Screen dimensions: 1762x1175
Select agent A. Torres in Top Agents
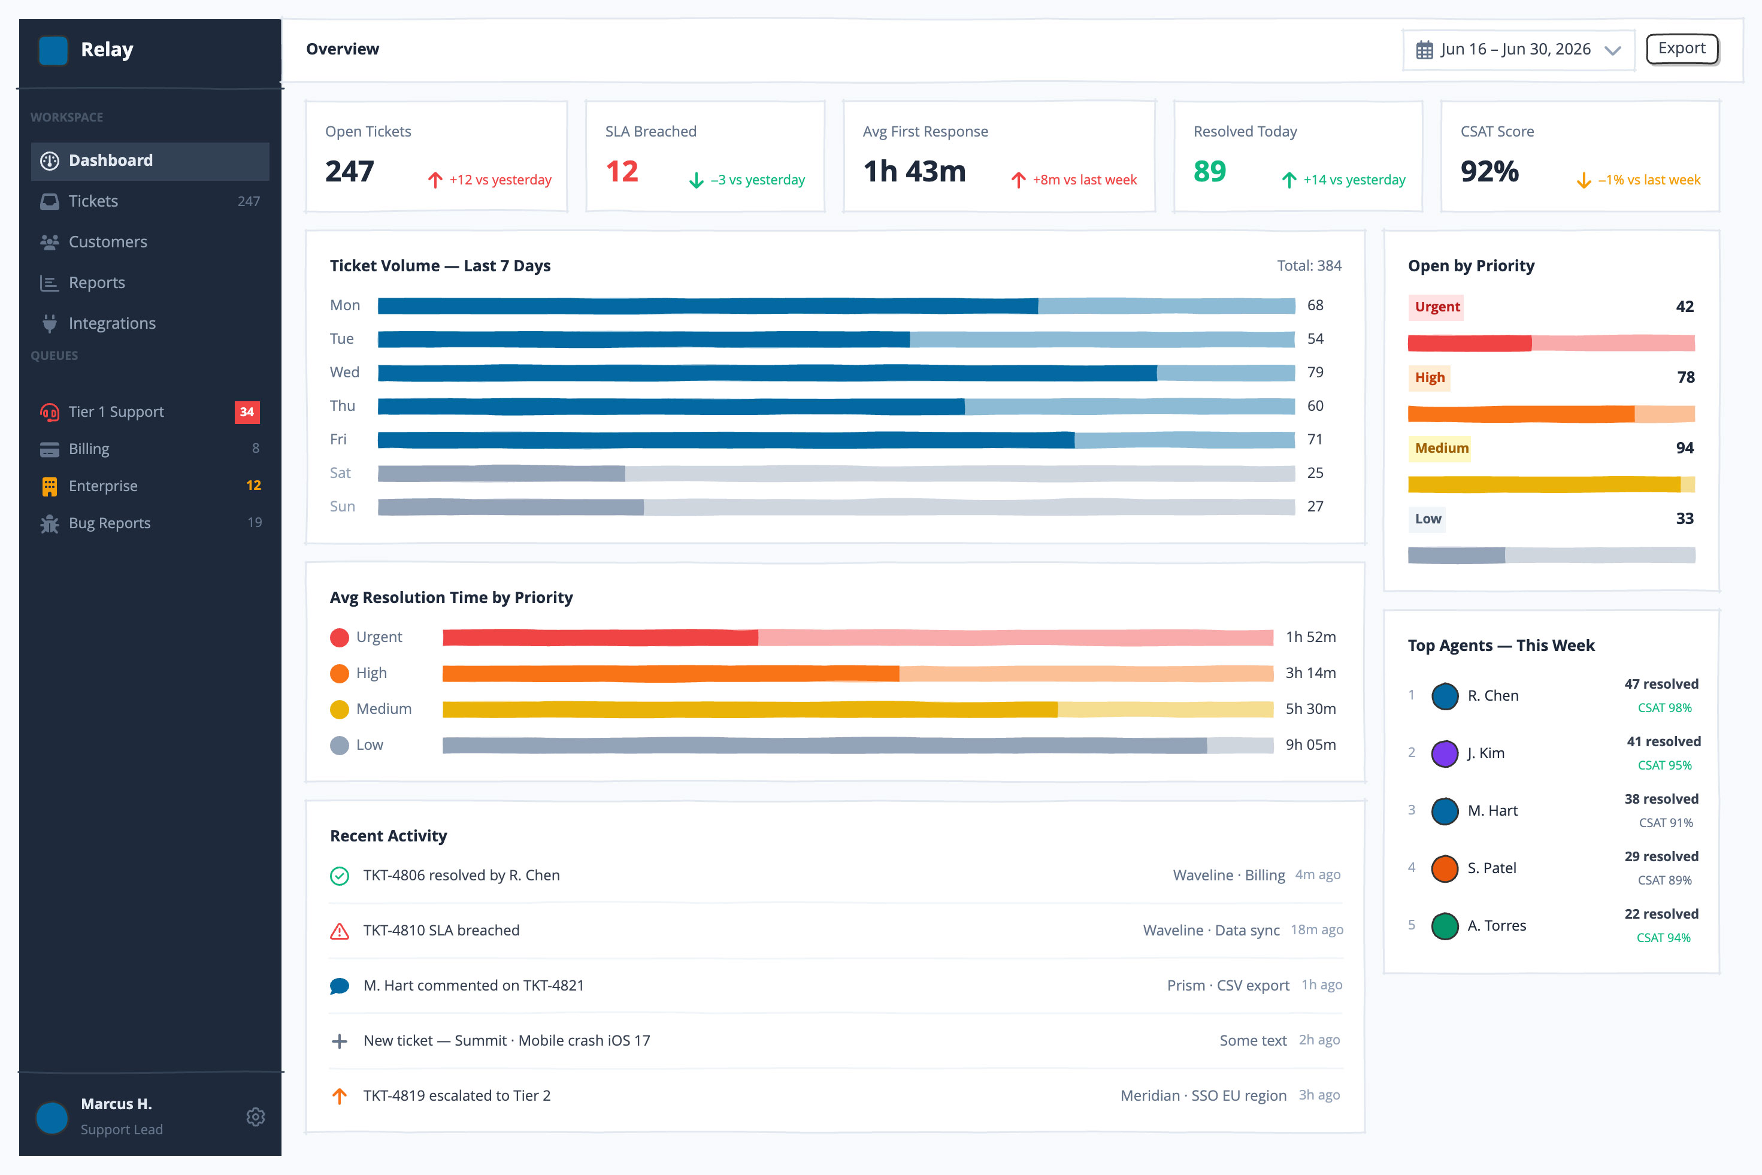click(1552, 925)
